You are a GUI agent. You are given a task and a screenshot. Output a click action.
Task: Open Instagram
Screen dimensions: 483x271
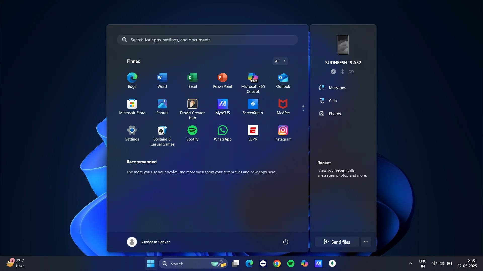pyautogui.click(x=283, y=133)
